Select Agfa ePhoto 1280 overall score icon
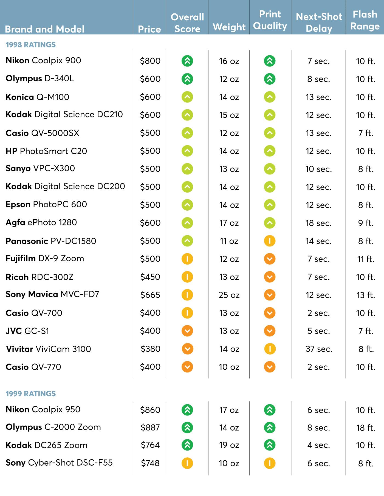The height and width of the screenshot is (496, 384). (x=187, y=223)
